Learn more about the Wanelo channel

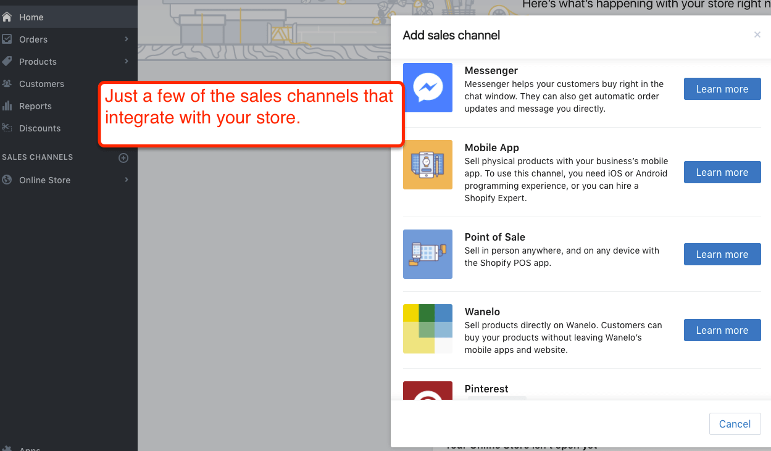pyautogui.click(x=722, y=330)
